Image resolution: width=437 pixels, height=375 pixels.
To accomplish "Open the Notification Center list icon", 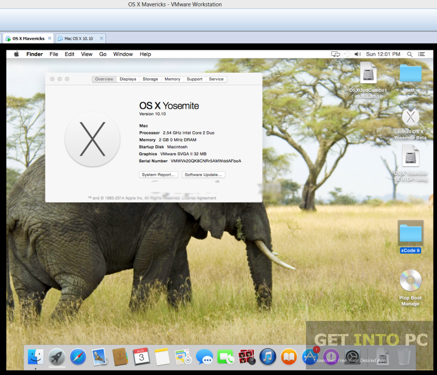I will tap(421, 54).
